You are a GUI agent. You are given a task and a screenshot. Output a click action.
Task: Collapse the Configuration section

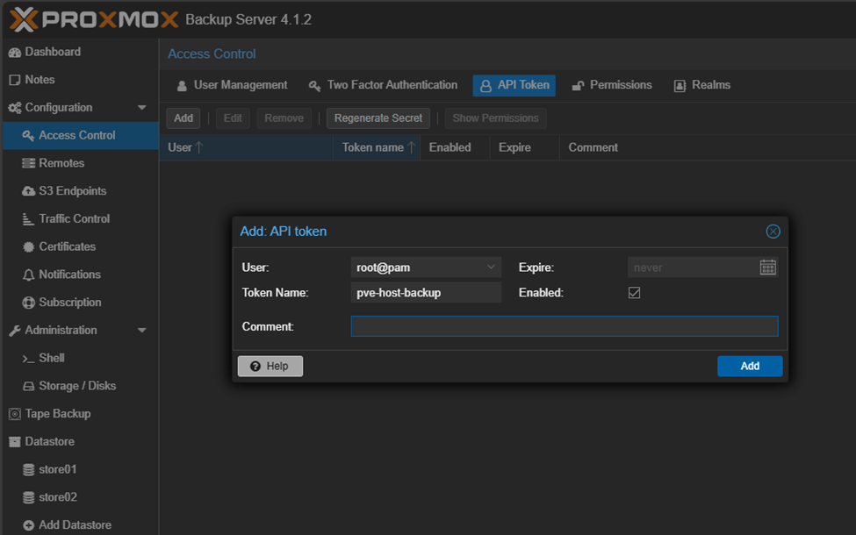click(142, 108)
